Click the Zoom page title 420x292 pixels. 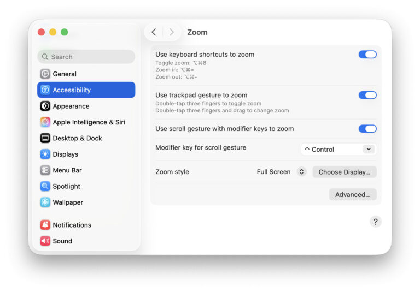pyautogui.click(x=197, y=32)
